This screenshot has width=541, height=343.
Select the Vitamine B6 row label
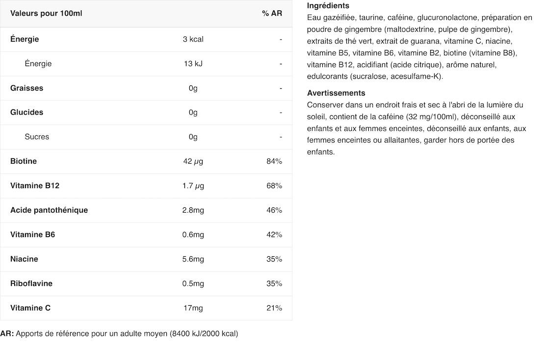33,235
